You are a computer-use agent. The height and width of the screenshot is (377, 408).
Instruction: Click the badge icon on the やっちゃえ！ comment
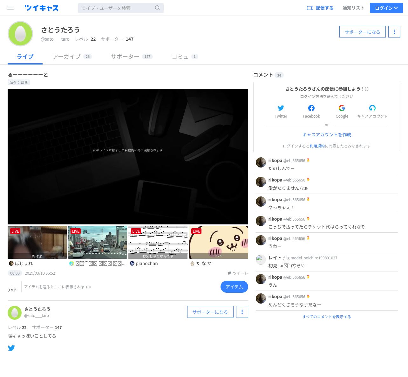pos(308,199)
